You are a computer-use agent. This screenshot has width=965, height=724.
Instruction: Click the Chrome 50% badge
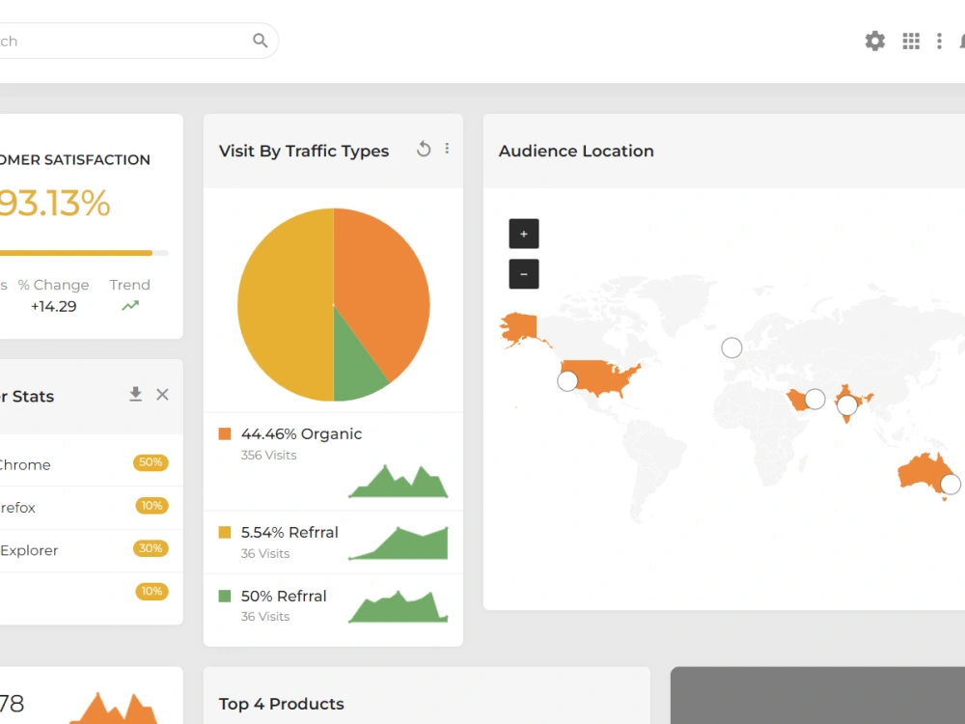click(151, 462)
